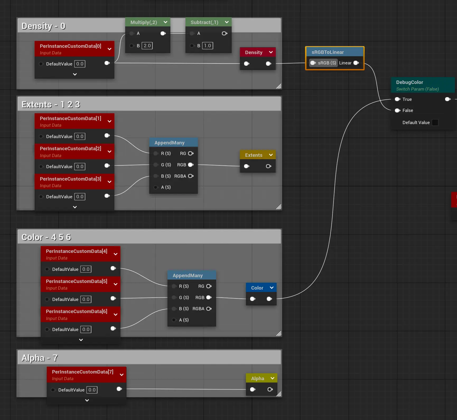This screenshot has height=420, width=457.
Task: Collapse the Multiply(,2) node chevron
Action: pyautogui.click(x=165, y=22)
